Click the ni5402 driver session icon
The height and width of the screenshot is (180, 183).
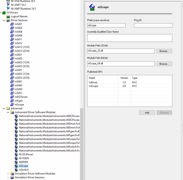pos(12,28)
